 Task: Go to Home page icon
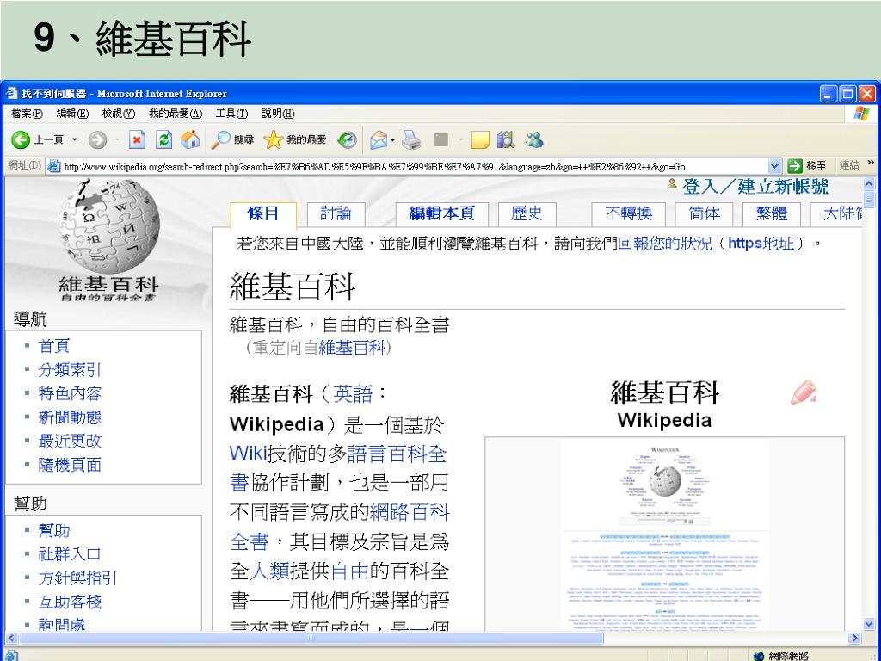pos(190,140)
